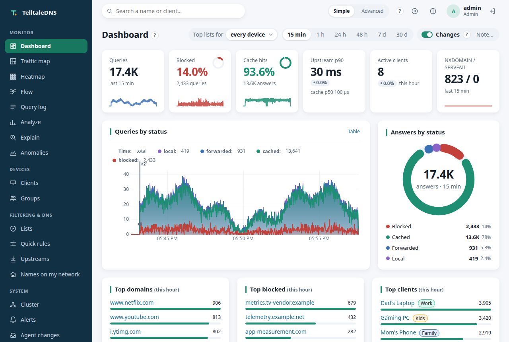Select the 24 h time range
This screenshot has height=342, width=509.
pos(340,35)
